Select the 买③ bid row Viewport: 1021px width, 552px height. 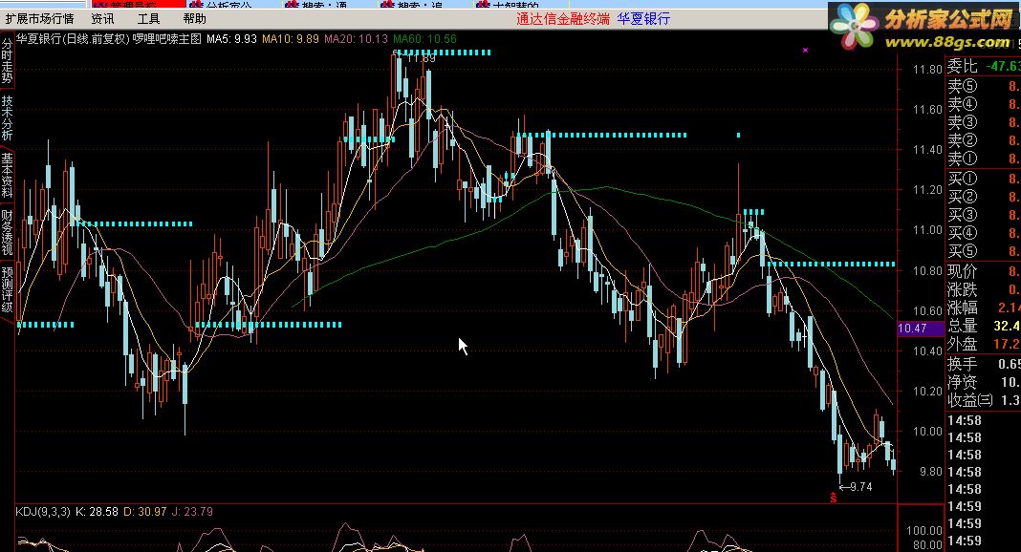coord(983,215)
